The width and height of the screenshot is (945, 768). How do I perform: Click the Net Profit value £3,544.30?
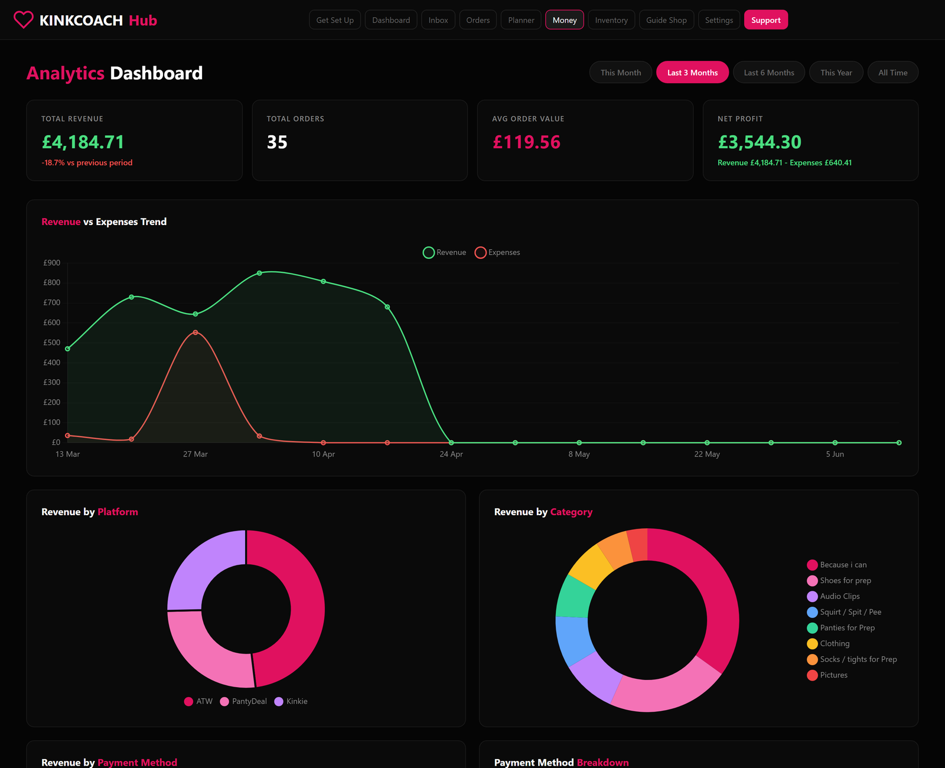[x=760, y=142]
